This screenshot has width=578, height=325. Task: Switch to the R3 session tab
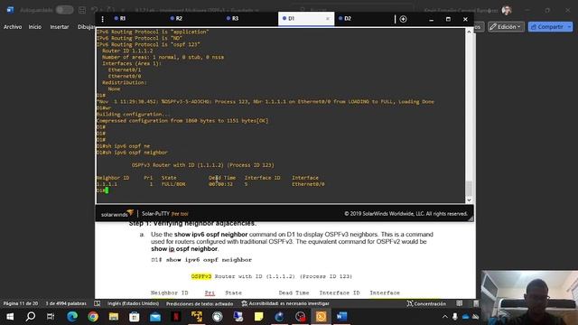[232, 18]
